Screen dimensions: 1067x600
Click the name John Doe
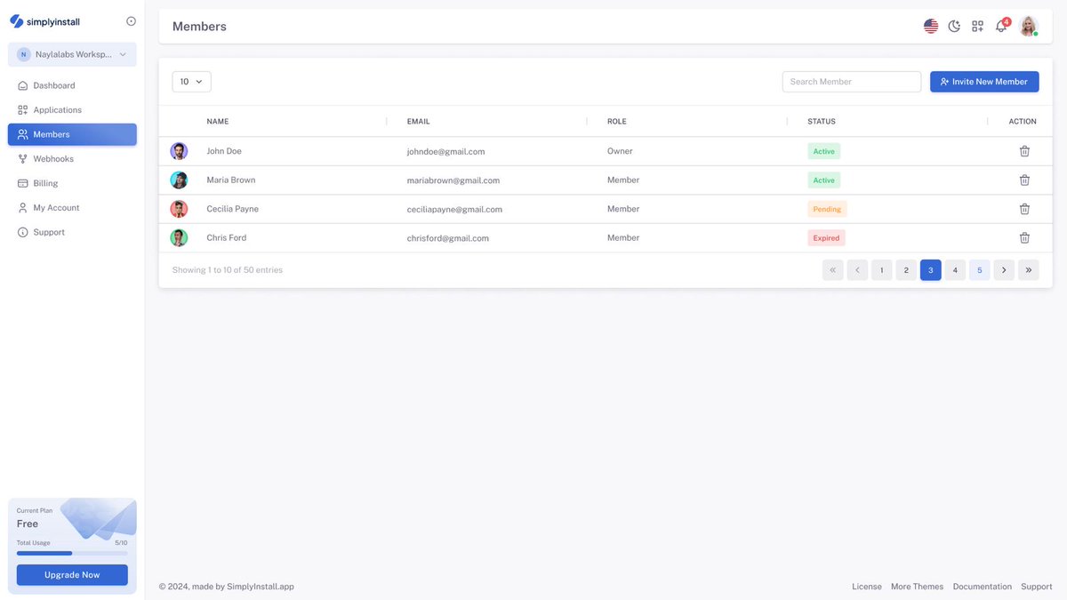[224, 151]
